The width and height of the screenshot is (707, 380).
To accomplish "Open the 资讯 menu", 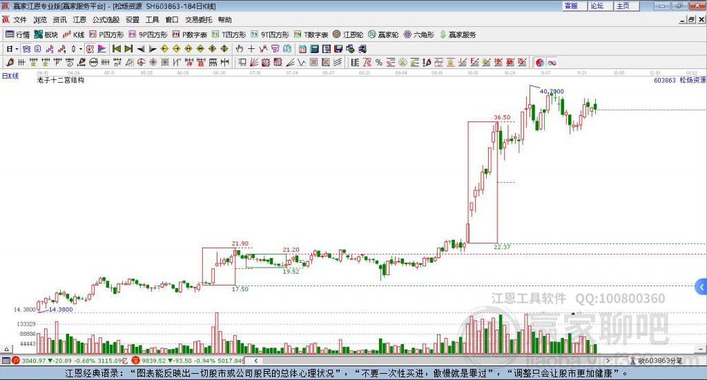I will point(59,20).
